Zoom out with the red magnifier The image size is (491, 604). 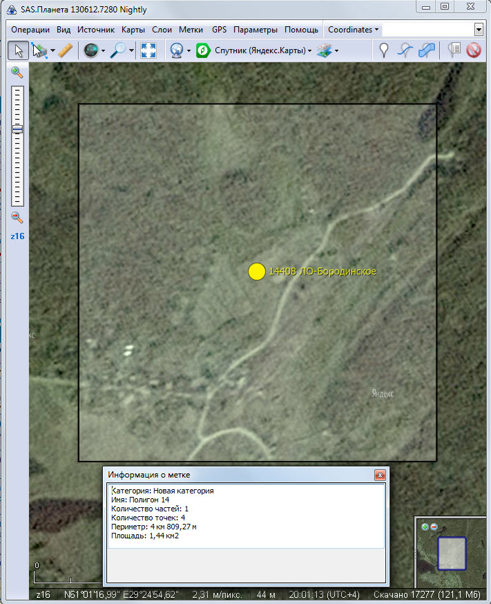[x=17, y=218]
